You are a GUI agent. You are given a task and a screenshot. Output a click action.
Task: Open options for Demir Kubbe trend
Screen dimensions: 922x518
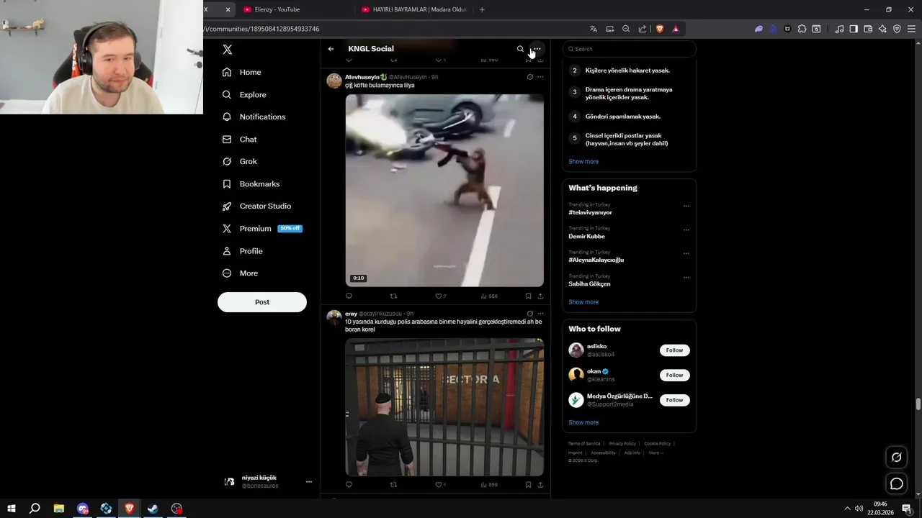686,230
